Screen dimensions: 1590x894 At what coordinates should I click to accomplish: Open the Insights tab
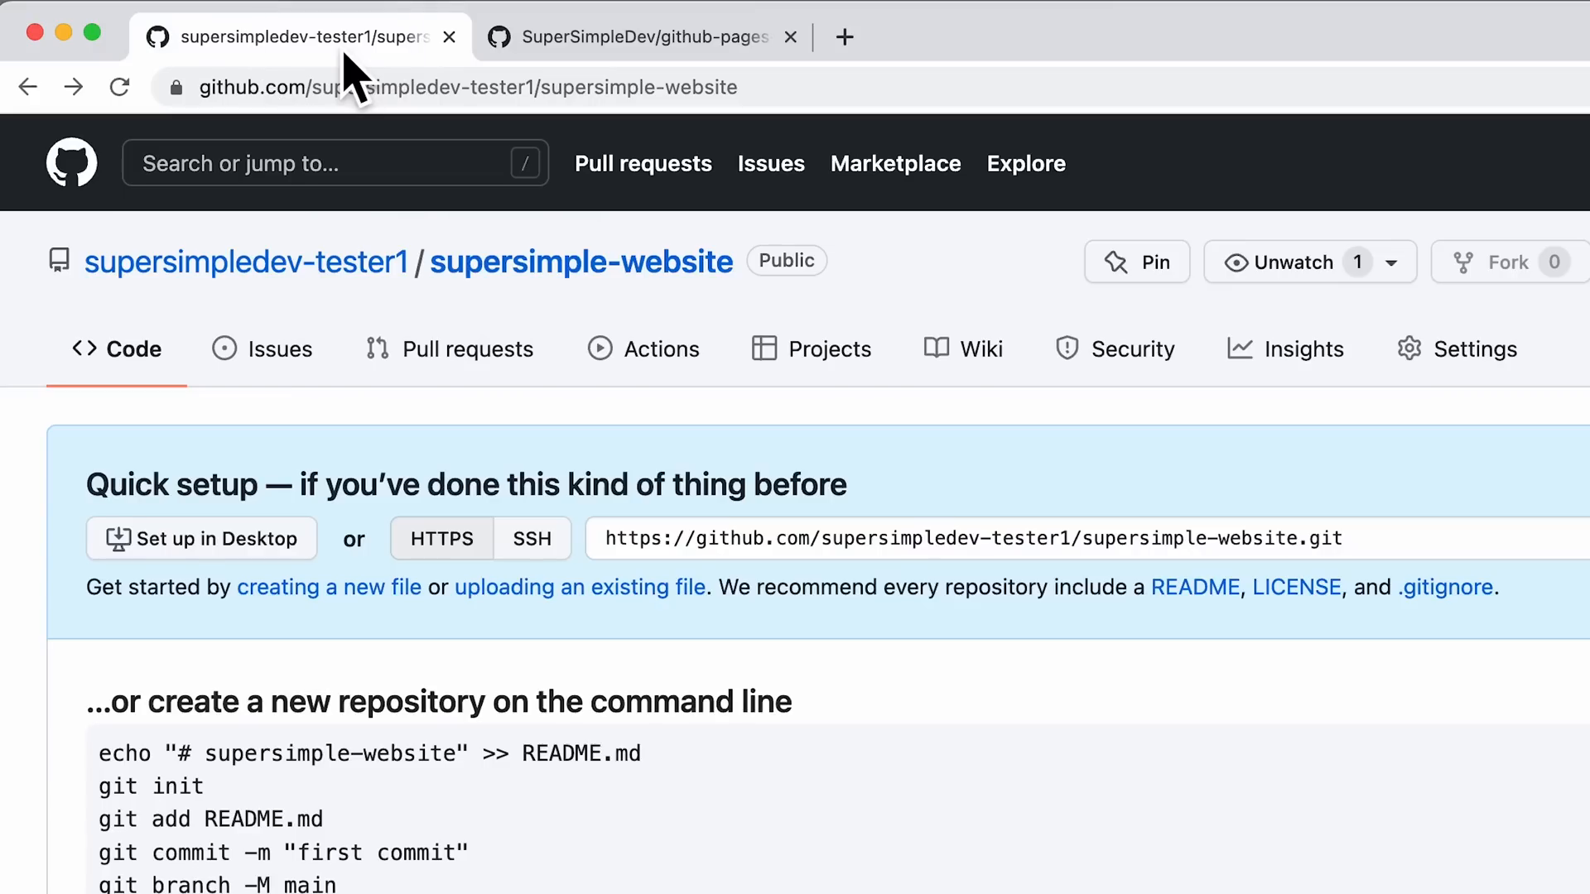(x=1285, y=349)
